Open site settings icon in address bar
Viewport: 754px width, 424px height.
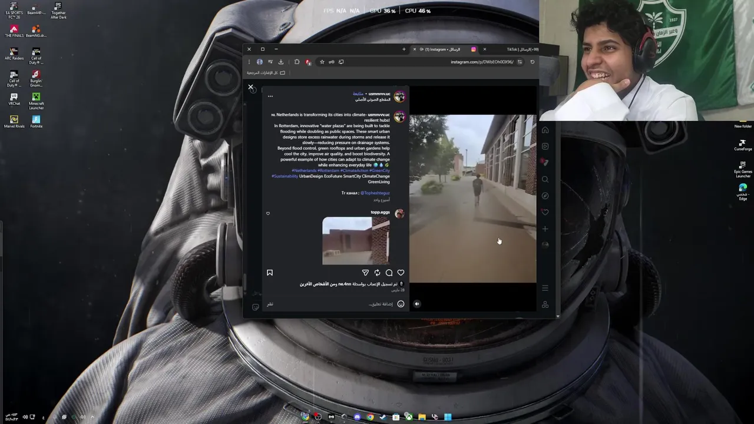tap(520, 62)
